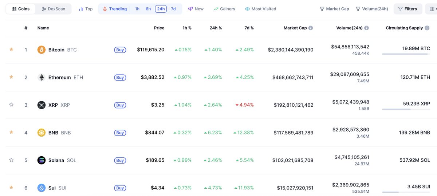Screen dimensions: 437x196
Task: Select 6h trending timeframe
Action: point(148,9)
